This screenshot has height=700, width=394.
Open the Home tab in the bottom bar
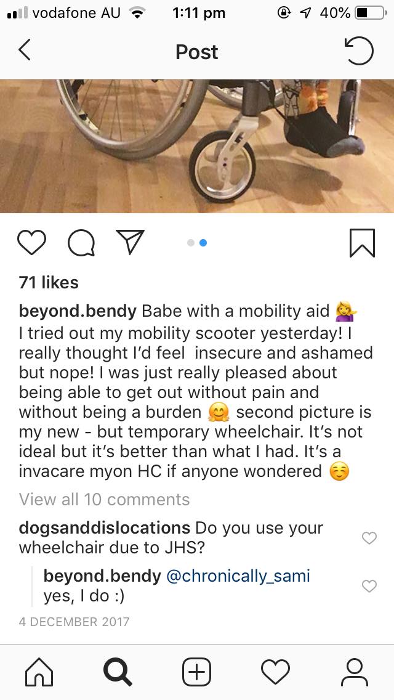coord(39,672)
